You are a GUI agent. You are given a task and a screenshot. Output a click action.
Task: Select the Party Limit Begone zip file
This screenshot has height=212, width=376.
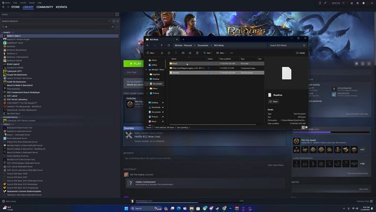217,68
